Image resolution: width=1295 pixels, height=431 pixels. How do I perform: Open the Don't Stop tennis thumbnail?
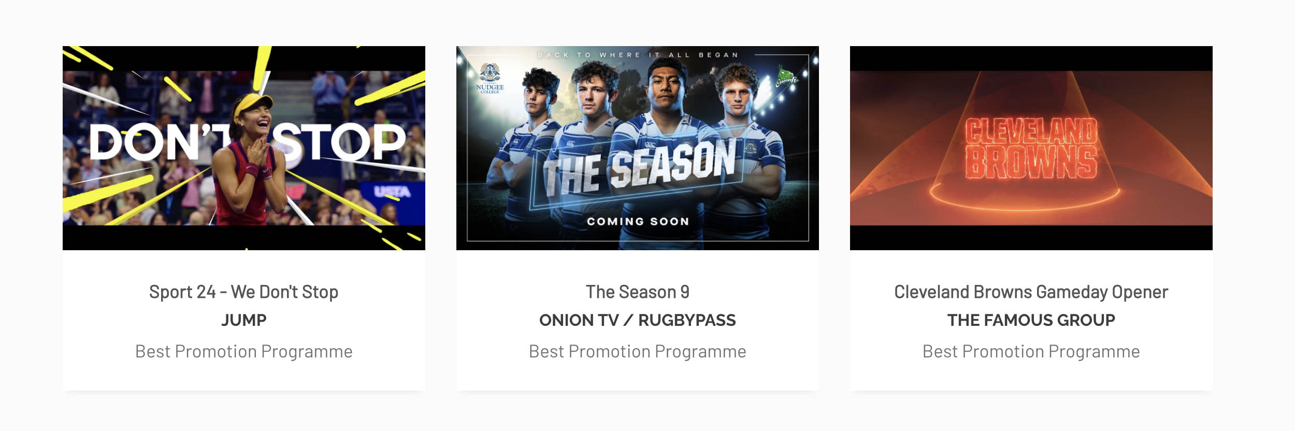pyautogui.click(x=243, y=148)
